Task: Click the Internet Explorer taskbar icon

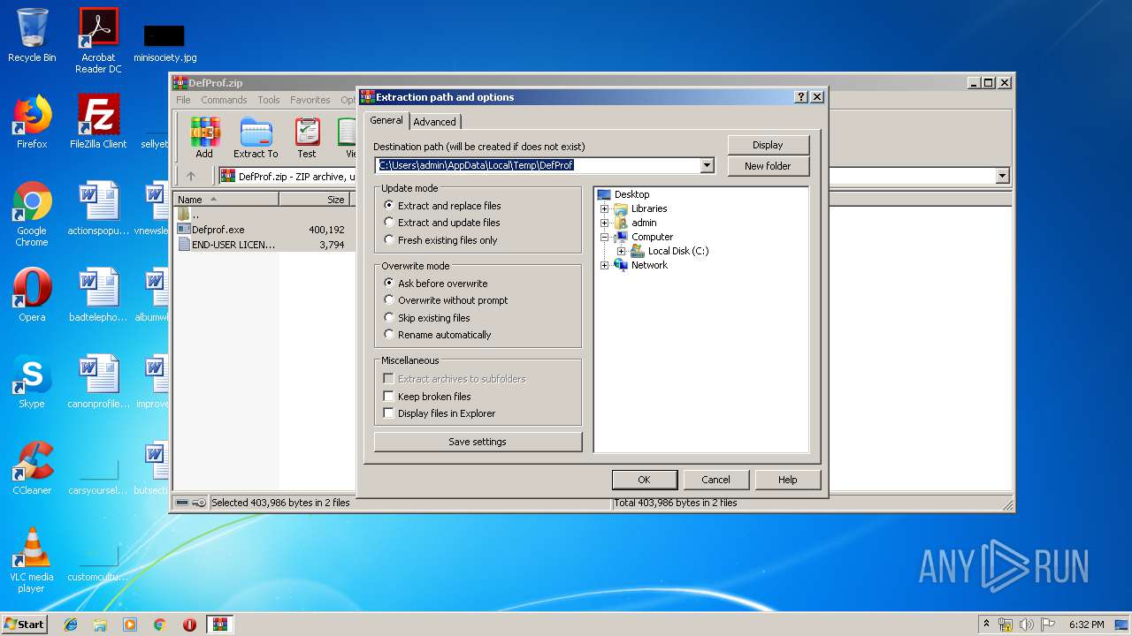Action: (71, 625)
